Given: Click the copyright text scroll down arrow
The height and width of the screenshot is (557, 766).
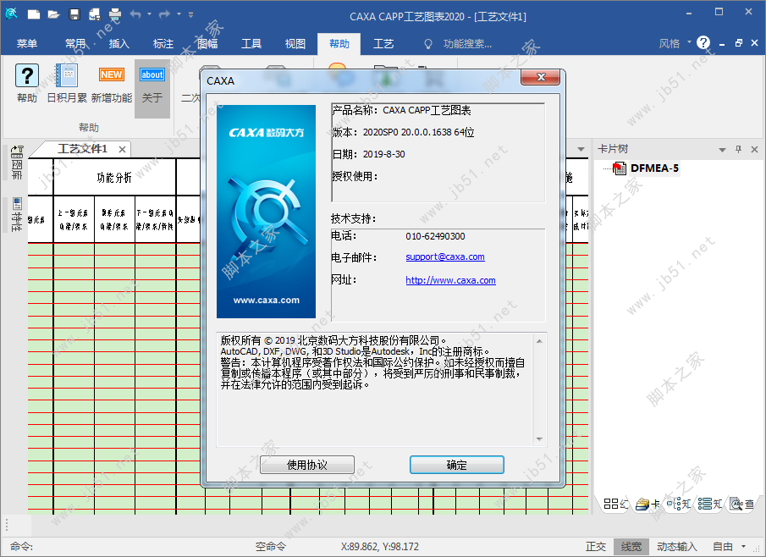Looking at the screenshot, I should click(x=539, y=439).
